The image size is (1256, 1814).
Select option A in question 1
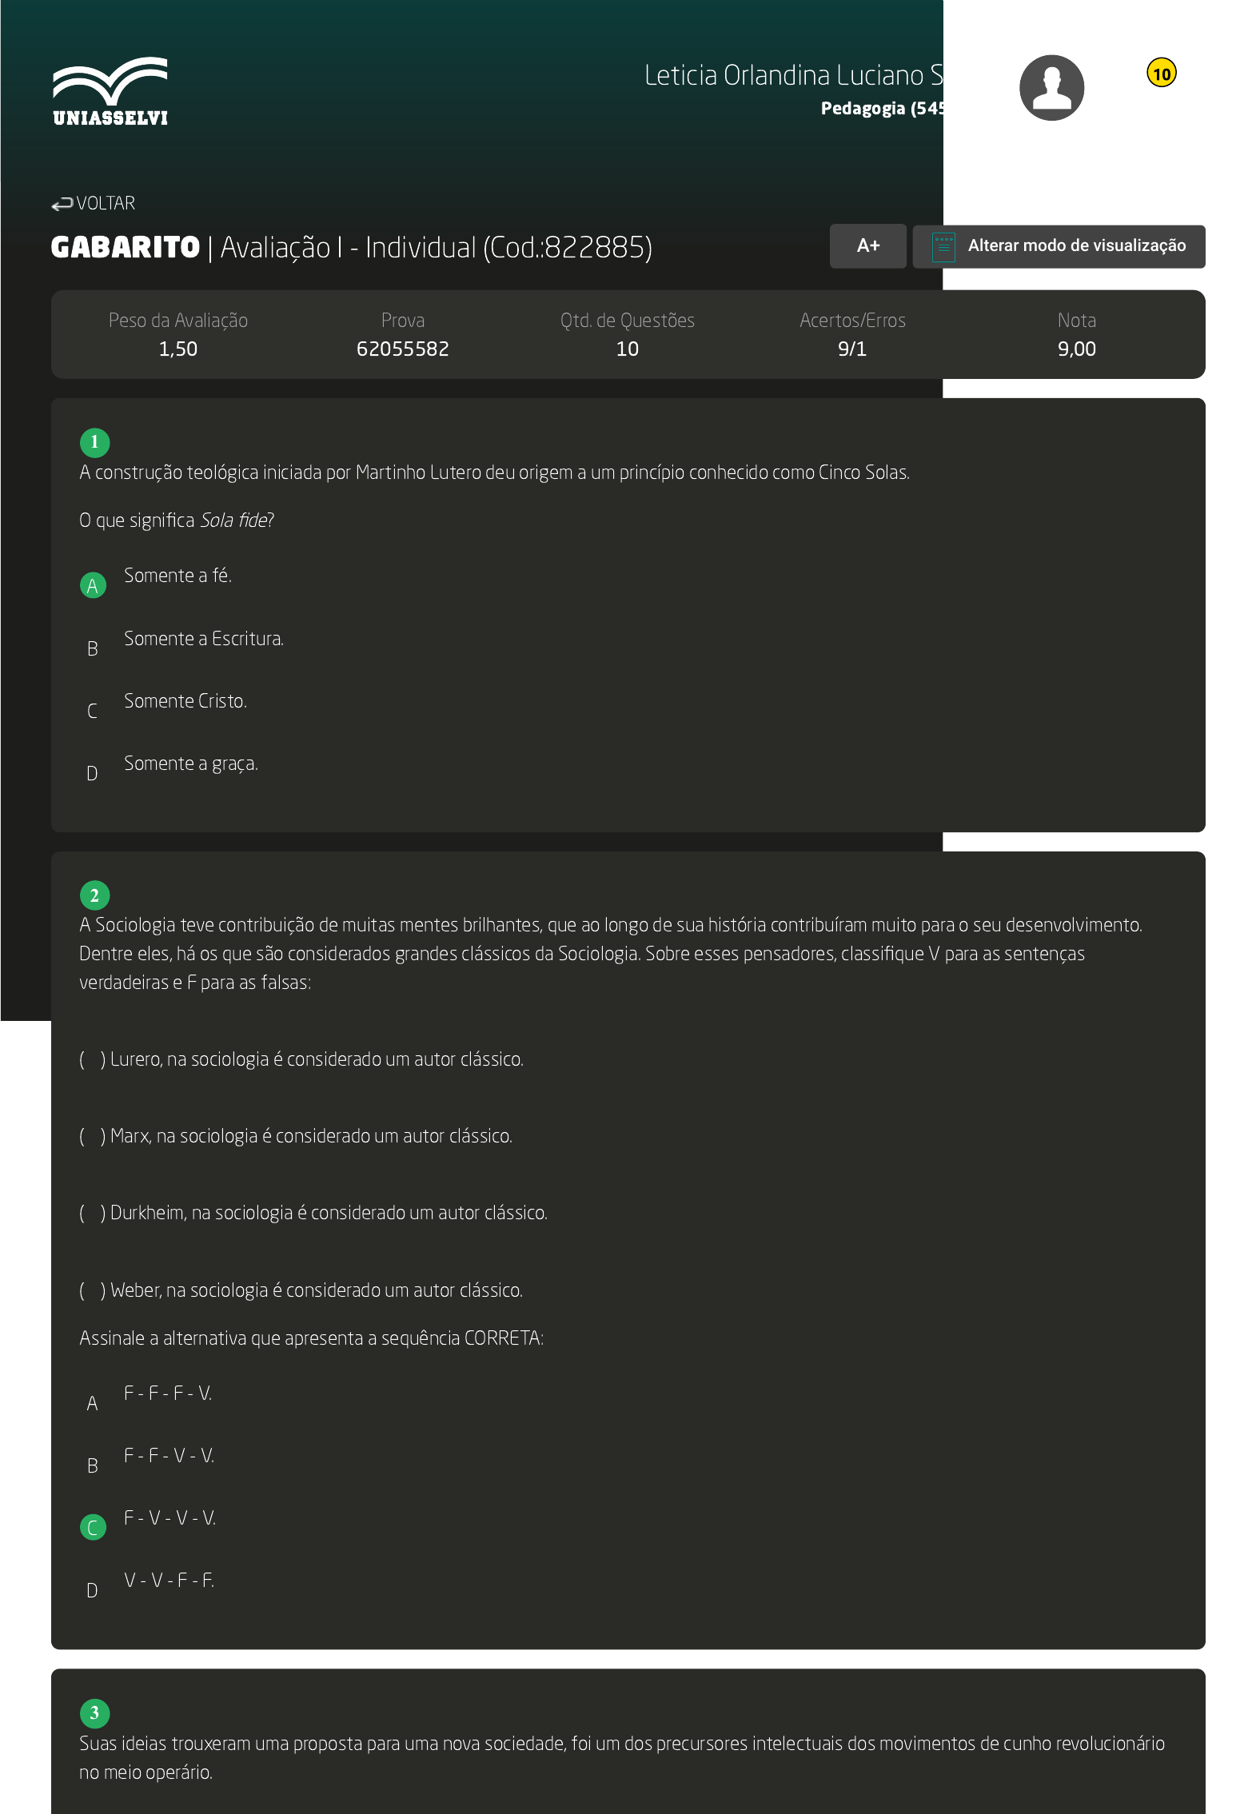coord(93,585)
